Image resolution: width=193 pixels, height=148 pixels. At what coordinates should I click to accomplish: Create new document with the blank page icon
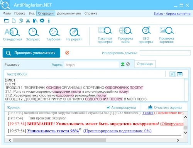(14, 21)
